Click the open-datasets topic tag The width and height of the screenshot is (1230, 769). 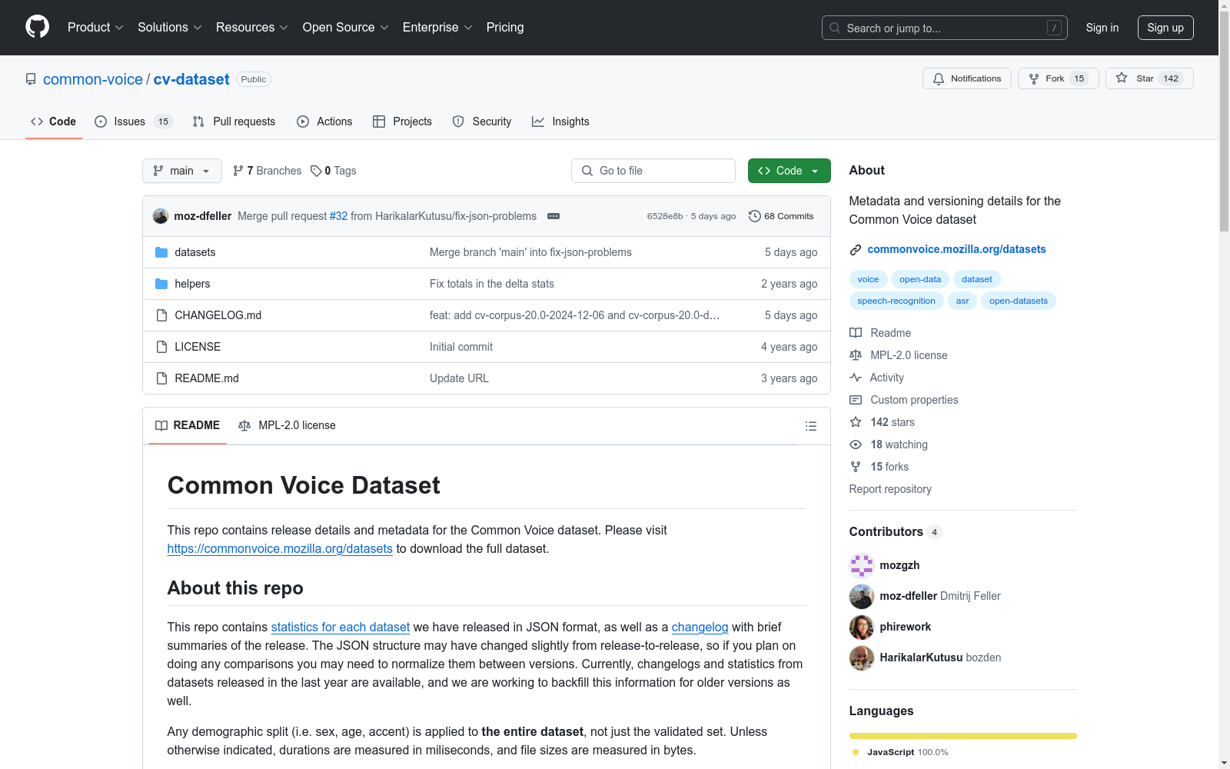tap(1019, 301)
